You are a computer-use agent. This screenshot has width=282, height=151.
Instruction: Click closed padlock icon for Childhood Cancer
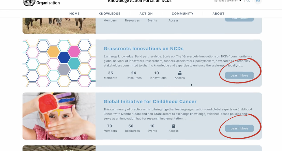173,126
